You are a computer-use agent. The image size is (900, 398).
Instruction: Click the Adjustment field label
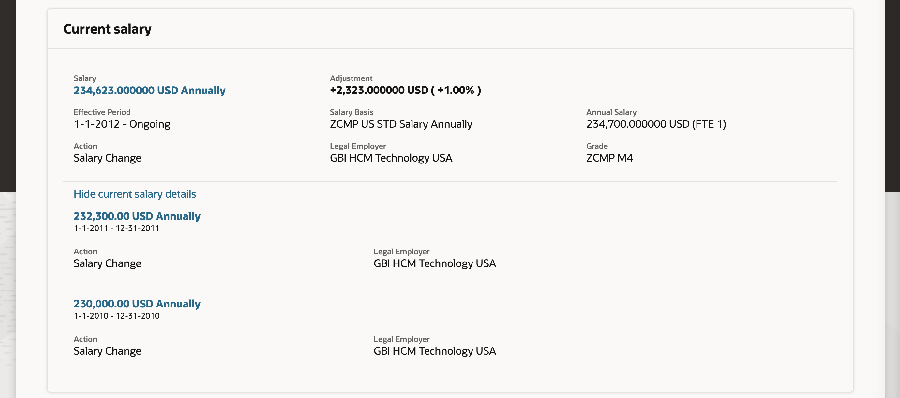pyautogui.click(x=351, y=78)
